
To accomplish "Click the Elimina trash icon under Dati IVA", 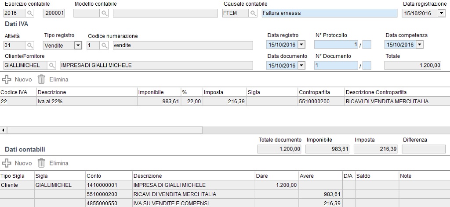I will point(42,79).
